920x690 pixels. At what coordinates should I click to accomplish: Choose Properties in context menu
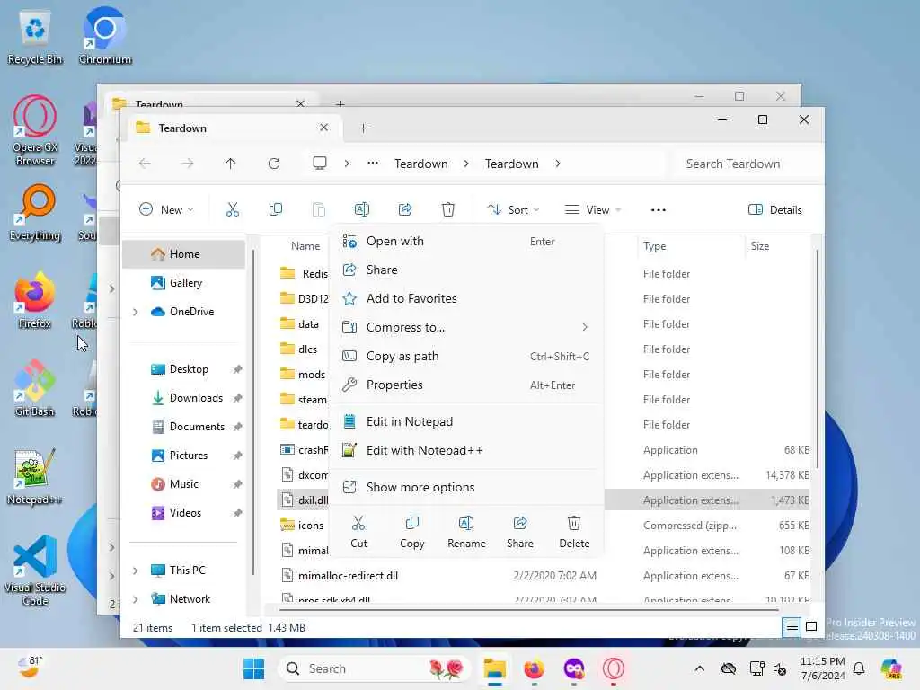(466, 385)
